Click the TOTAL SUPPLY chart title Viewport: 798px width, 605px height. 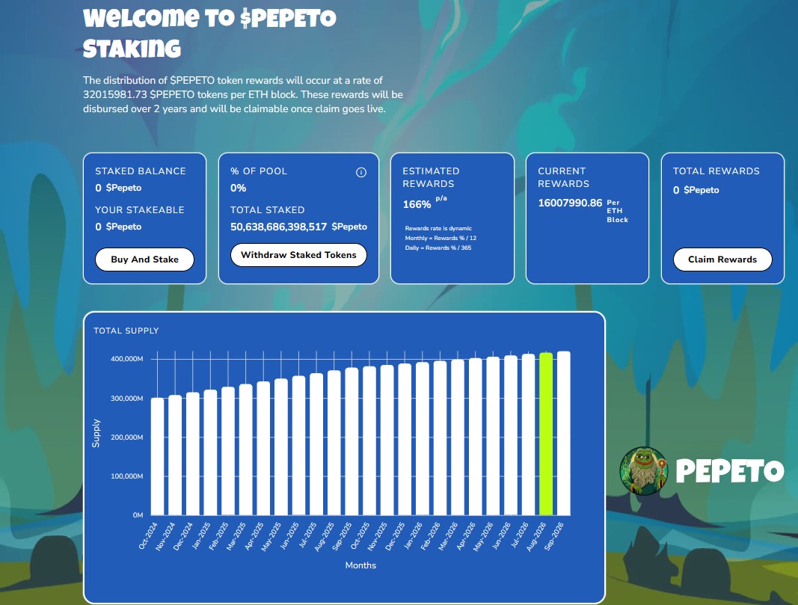click(126, 331)
